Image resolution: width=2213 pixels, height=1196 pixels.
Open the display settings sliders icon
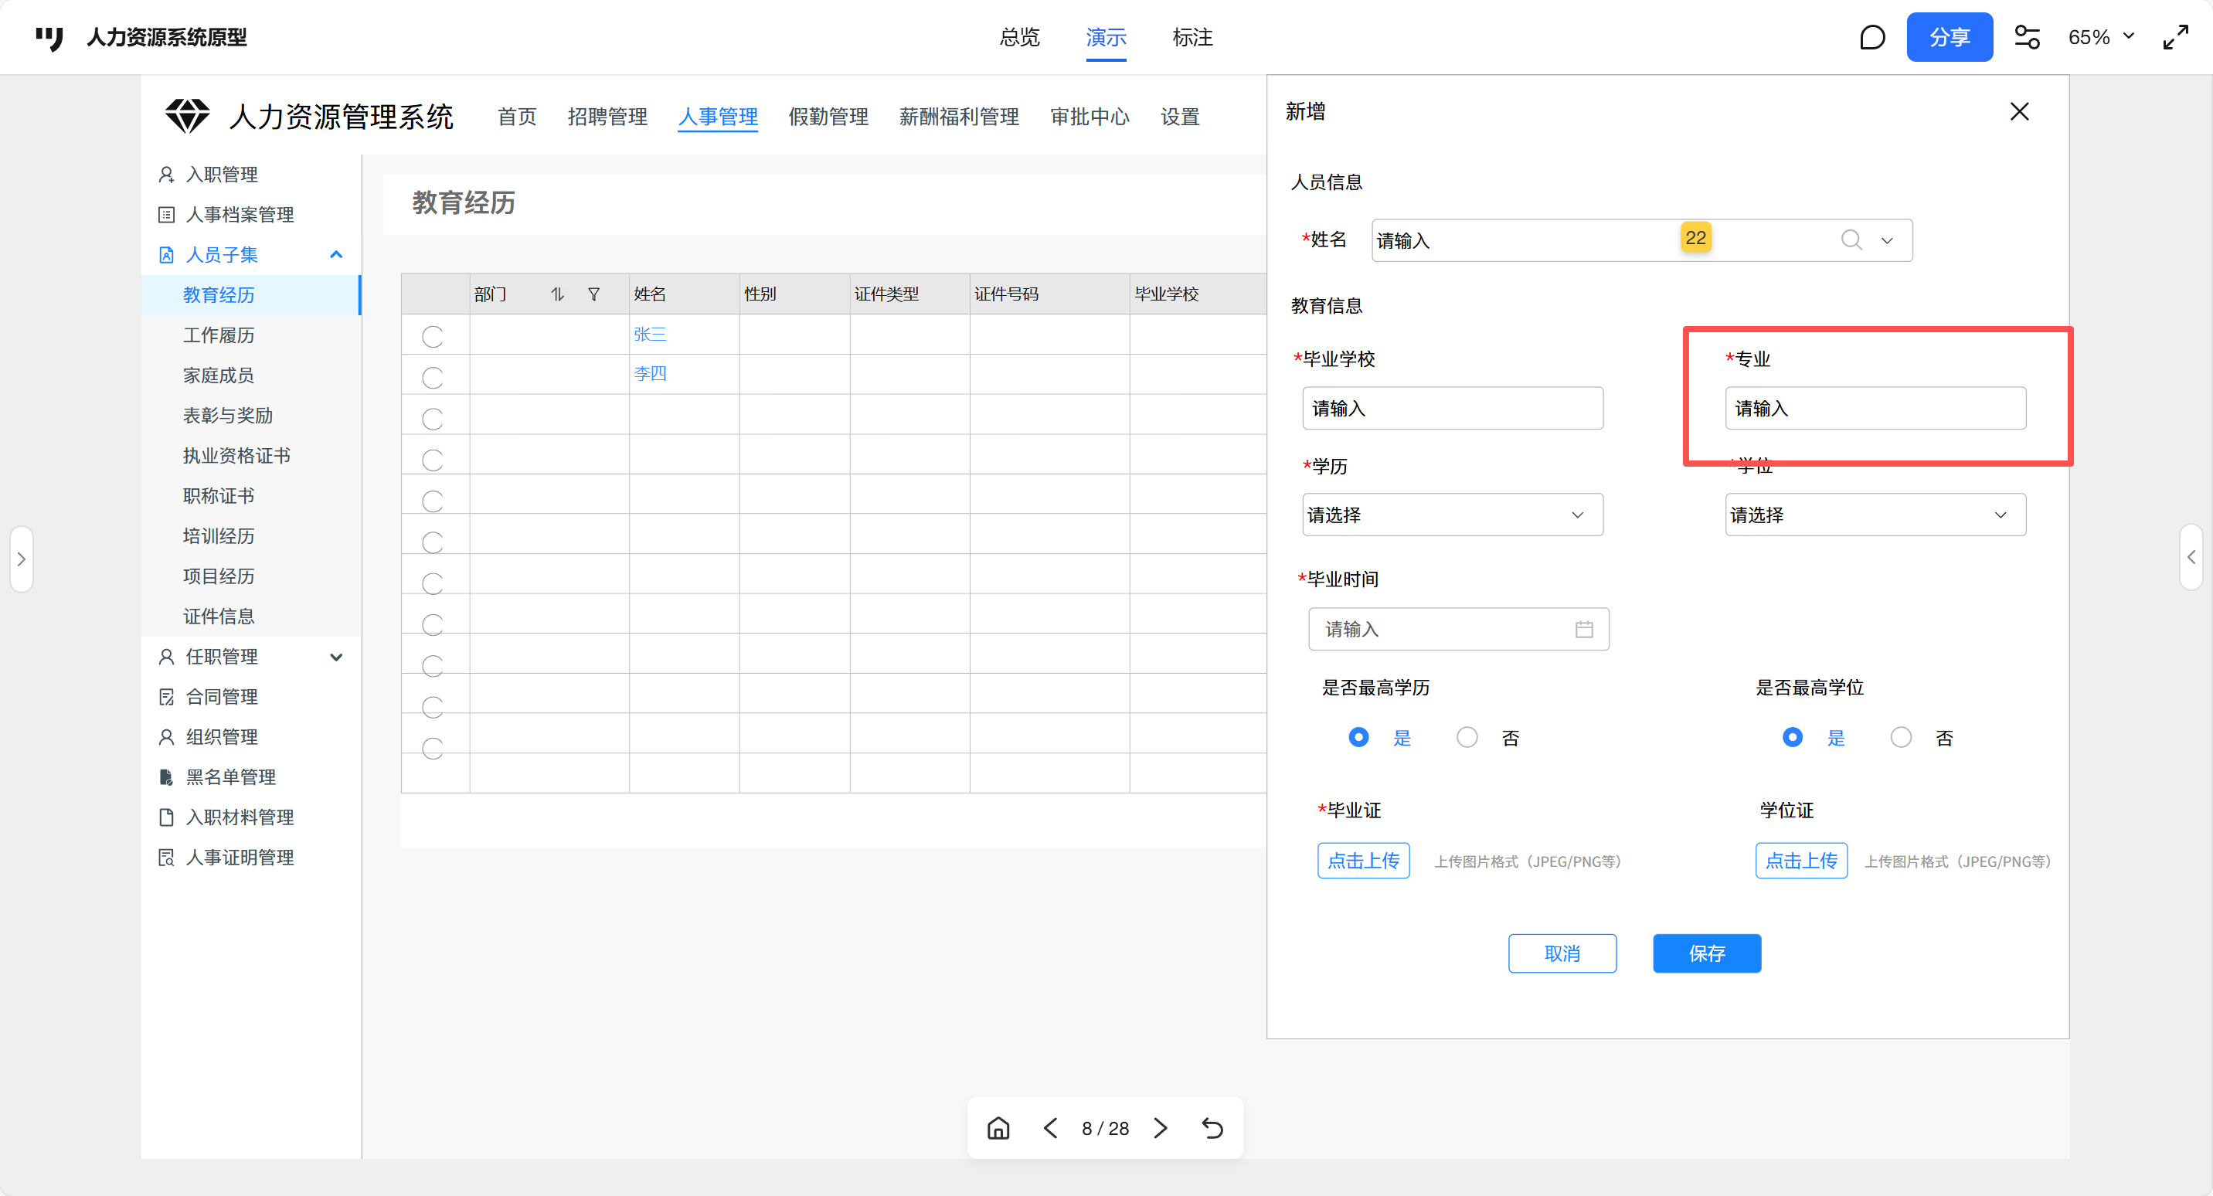point(2027,37)
